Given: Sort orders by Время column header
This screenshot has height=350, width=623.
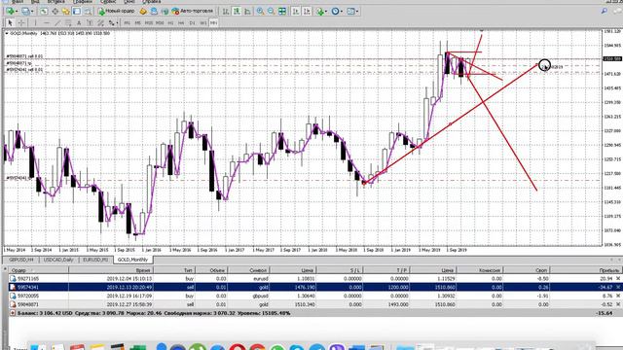Looking at the screenshot, I should click(x=111, y=270).
